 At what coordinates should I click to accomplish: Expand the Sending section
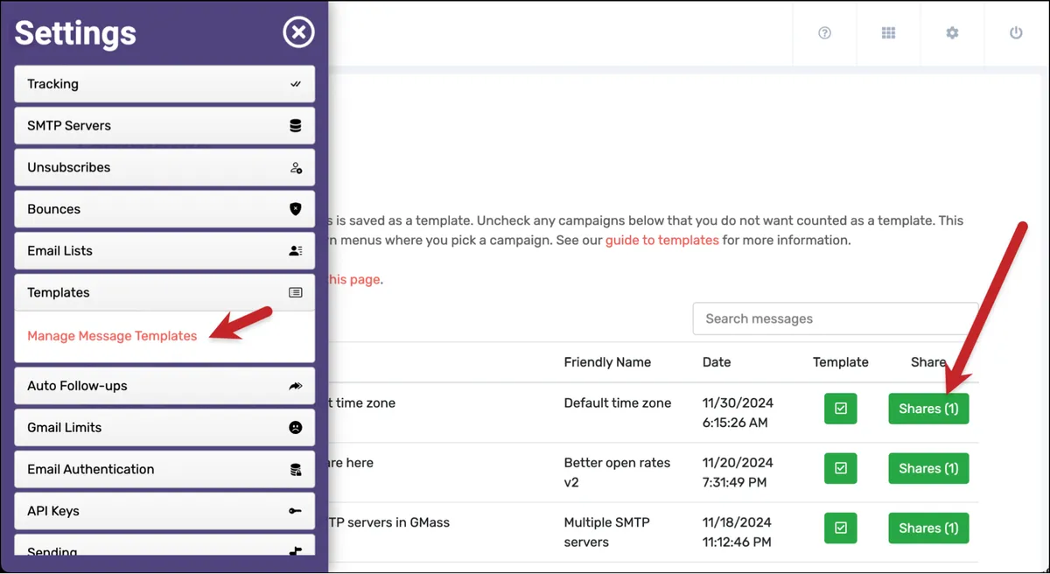click(x=164, y=546)
